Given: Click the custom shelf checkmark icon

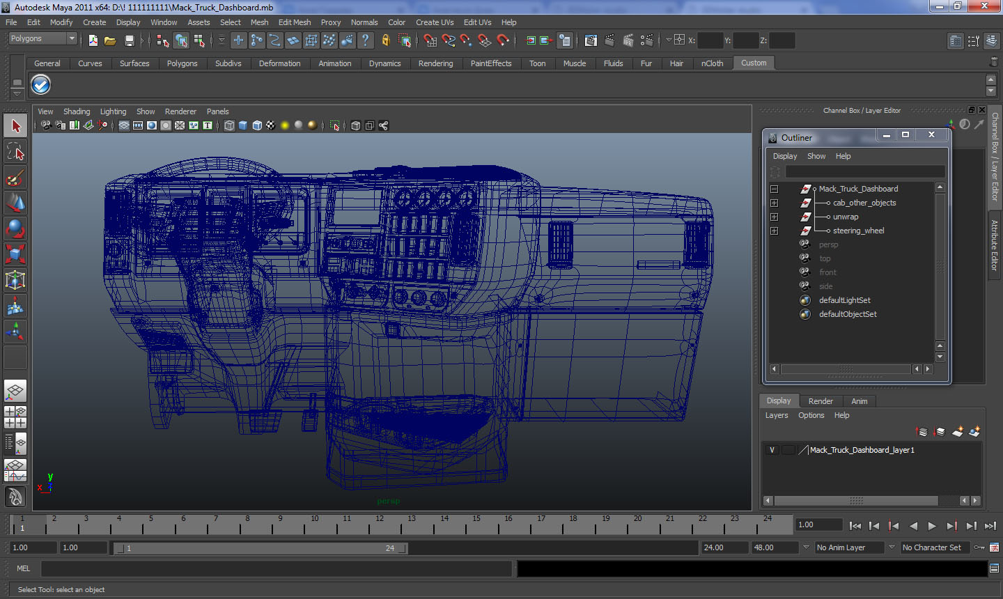Looking at the screenshot, I should [x=41, y=85].
